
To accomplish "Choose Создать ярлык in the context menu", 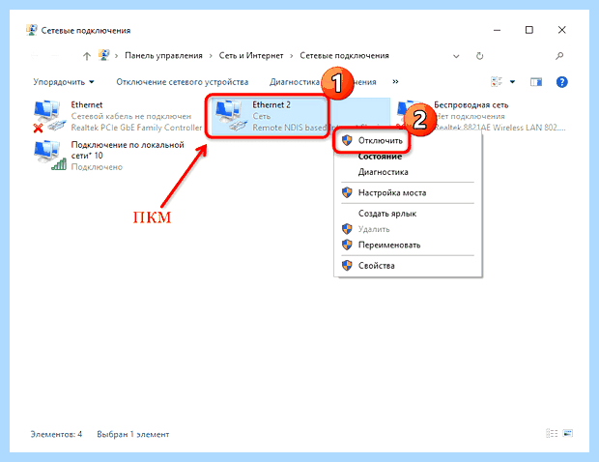I will [x=408, y=214].
